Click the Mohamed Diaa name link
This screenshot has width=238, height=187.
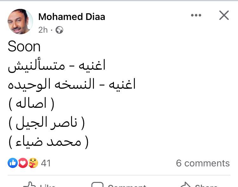coord(72,17)
